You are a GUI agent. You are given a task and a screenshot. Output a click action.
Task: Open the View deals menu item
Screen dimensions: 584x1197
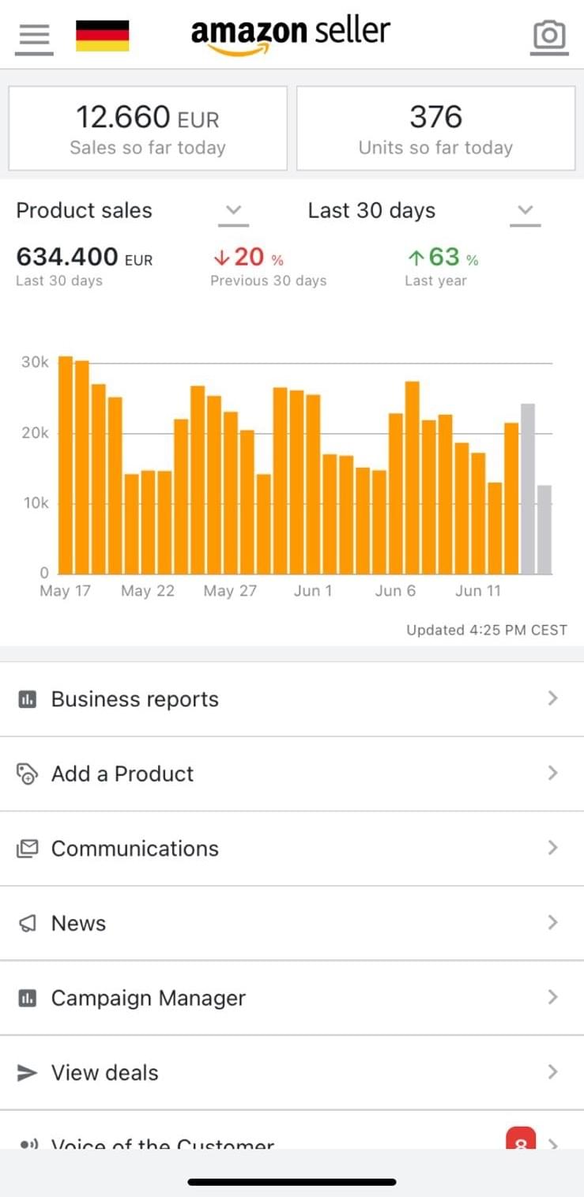click(x=105, y=1072)
